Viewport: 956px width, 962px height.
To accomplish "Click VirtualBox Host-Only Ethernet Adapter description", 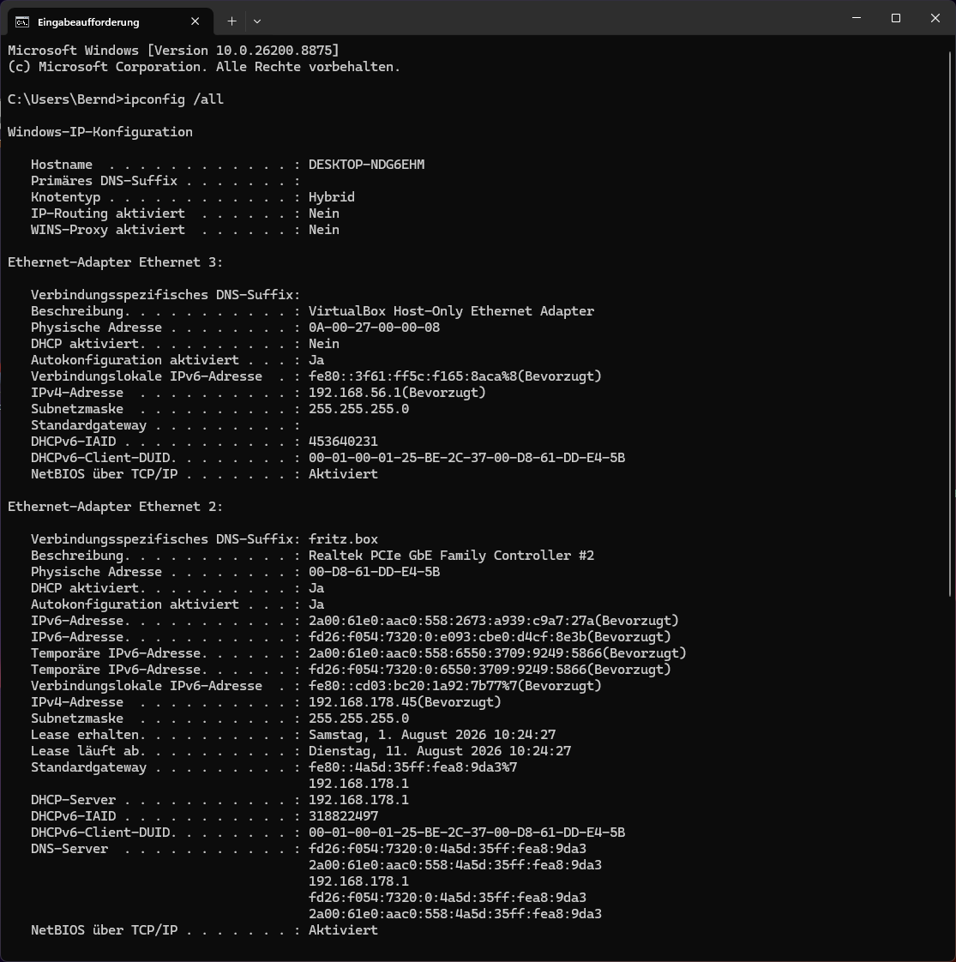I will [x=451, y=311].
